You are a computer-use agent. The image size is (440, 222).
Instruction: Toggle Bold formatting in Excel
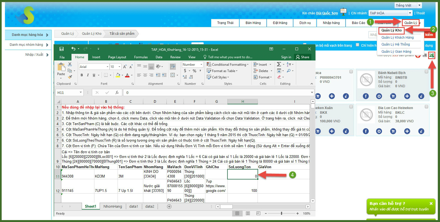tap(82, 75)
